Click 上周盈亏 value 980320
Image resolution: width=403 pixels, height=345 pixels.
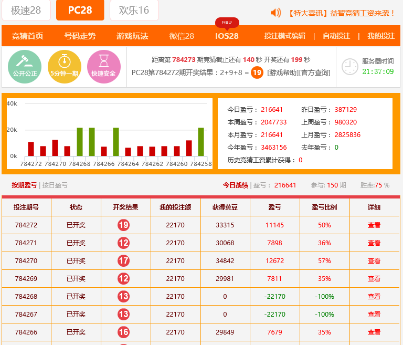point(346,122)
